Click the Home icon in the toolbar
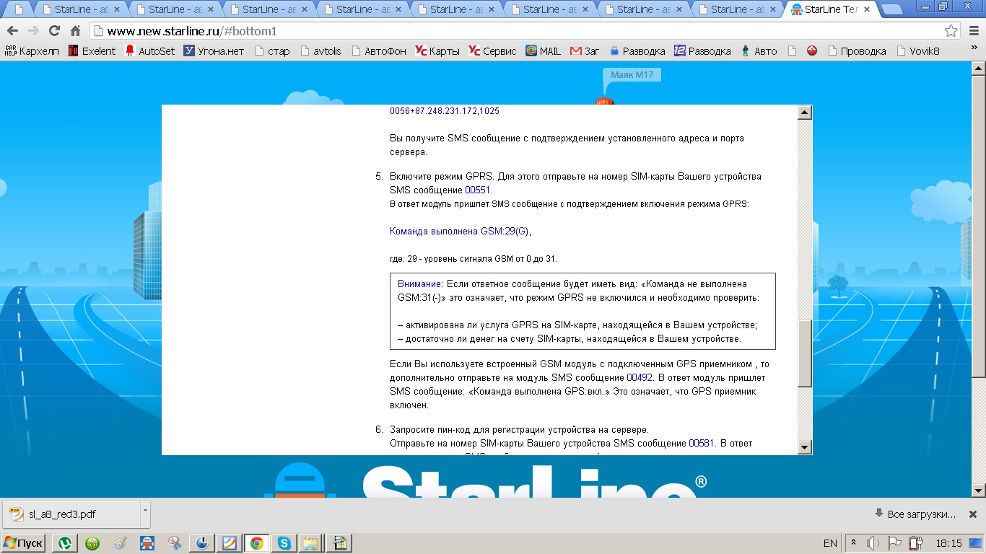986x554 pixels. (x=75, y=31)
